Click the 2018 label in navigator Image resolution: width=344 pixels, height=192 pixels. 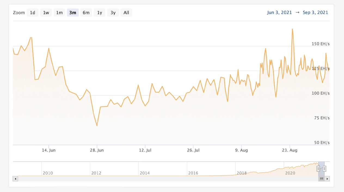pos(242,173)
